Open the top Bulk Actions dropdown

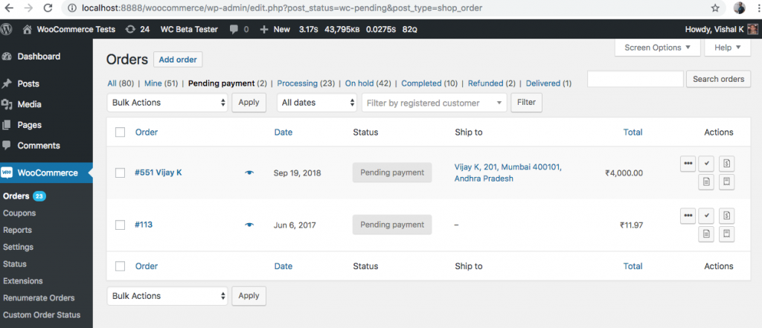coord(167,103)
